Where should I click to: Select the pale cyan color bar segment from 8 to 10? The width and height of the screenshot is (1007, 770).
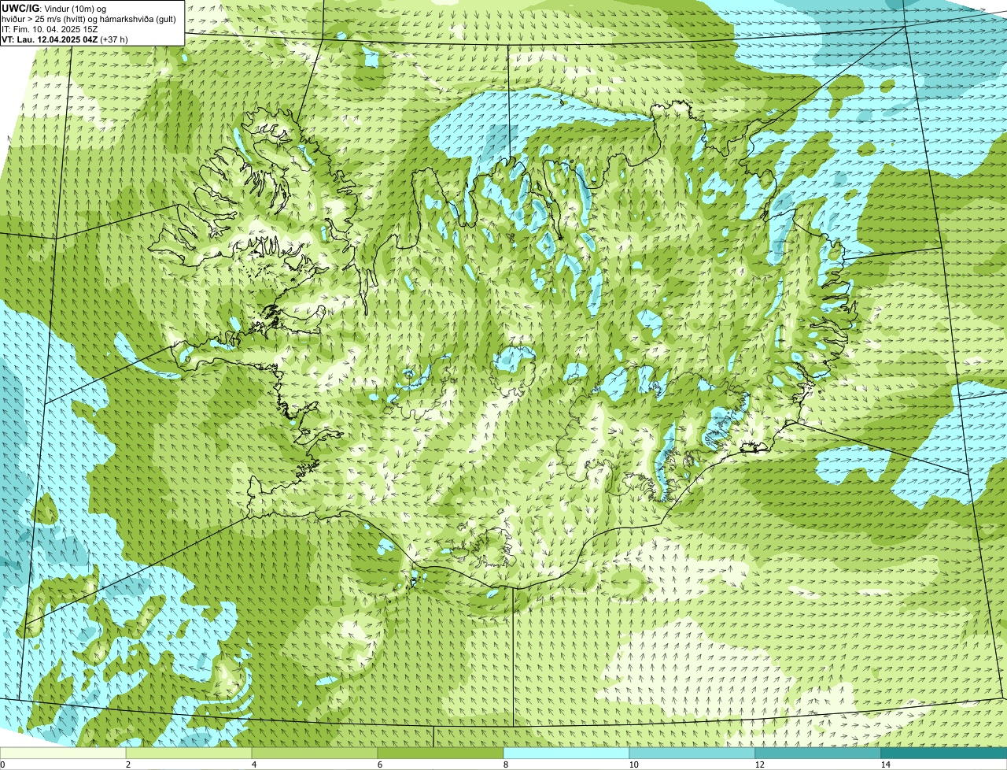566,753
